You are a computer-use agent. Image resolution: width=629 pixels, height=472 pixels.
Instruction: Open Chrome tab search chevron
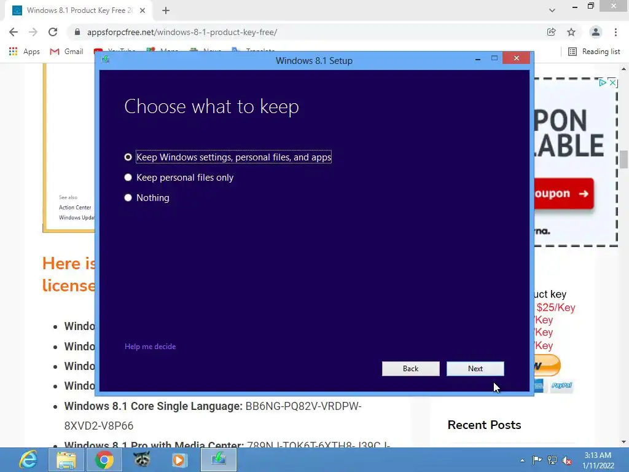[x=552, y=10]
